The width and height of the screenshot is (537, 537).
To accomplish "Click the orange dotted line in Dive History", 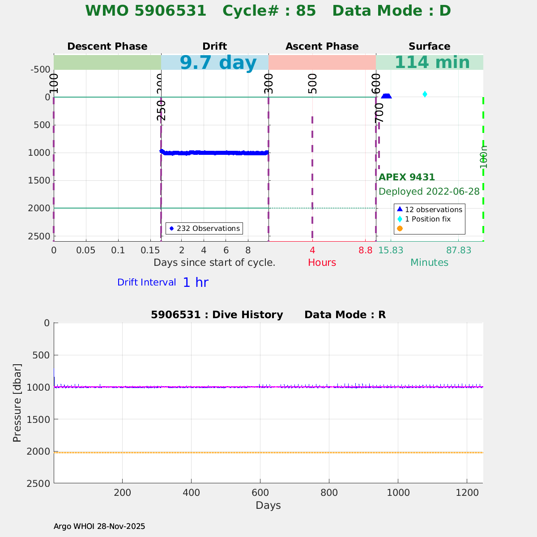I will pyautogui.click(x=268, y=452).
